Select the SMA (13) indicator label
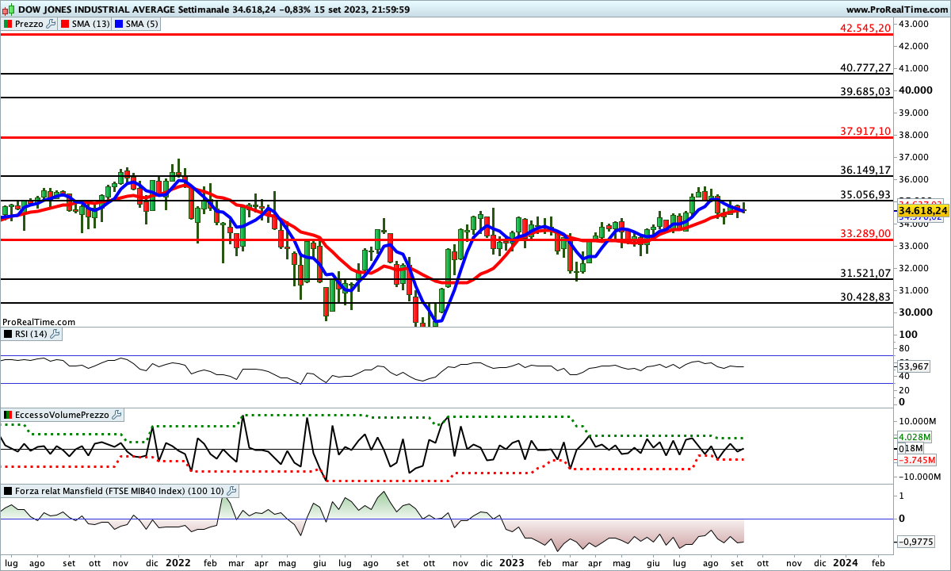The width and height of the screenshot is (951, 571). coord(90,24)
